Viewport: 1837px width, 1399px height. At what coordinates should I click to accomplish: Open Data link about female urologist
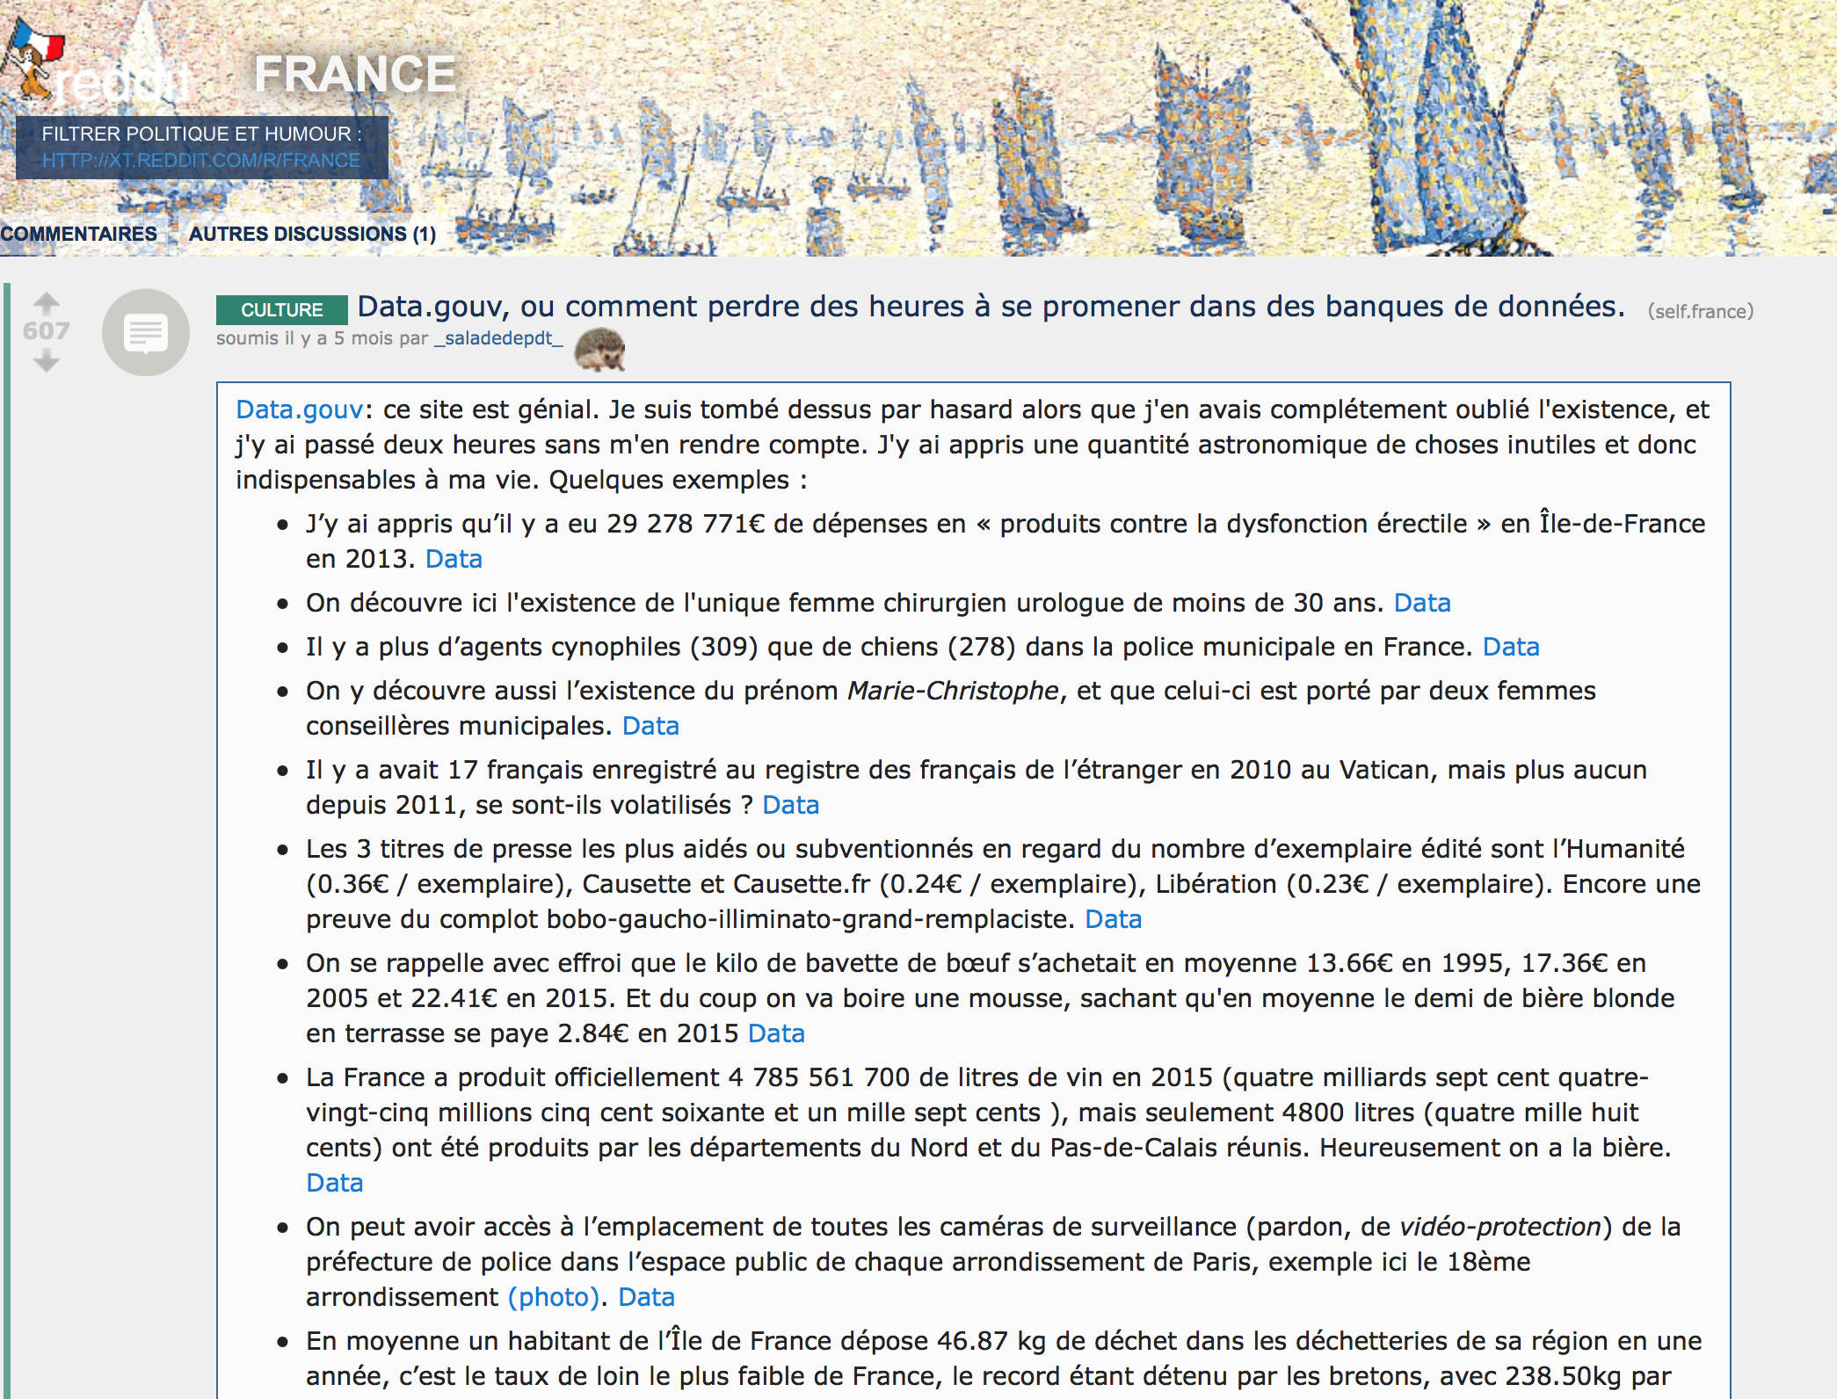click(x=1421, y=603)
